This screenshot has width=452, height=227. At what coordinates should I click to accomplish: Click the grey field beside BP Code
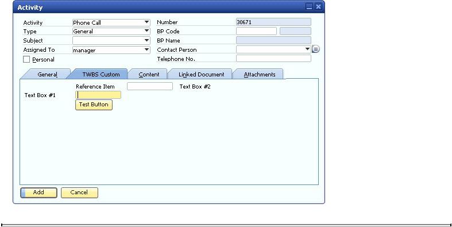click(x=295, y=31)
